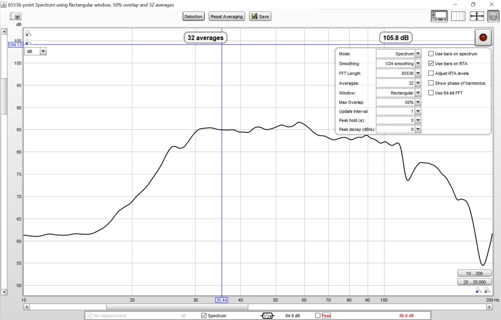The image size is (501, 320).
Task: Enable Use 64-bit FFT
Action: coord(431,93)
